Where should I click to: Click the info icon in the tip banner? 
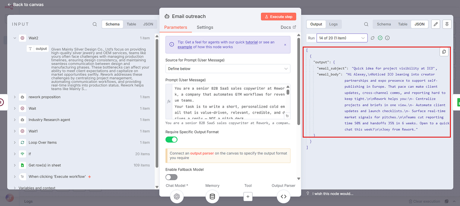[x=172, y=44]
